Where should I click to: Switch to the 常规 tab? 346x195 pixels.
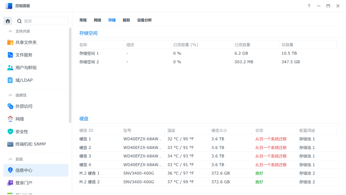coord(83,20)
